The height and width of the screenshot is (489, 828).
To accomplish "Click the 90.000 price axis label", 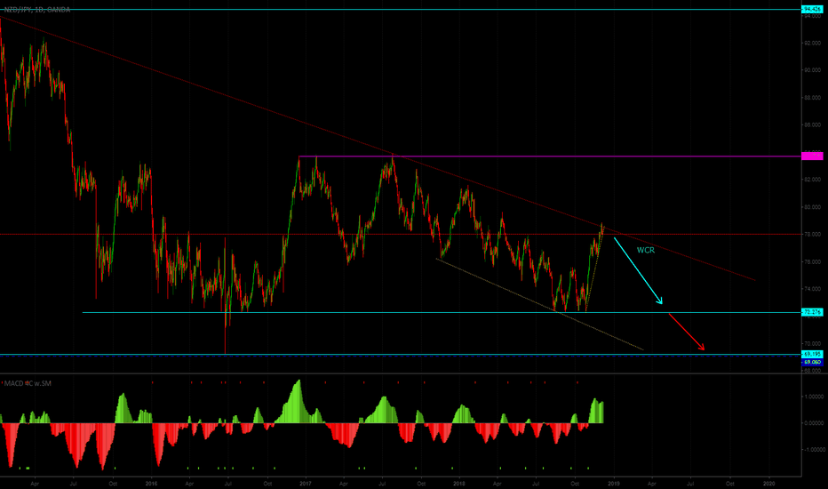I will pos(812,70).
